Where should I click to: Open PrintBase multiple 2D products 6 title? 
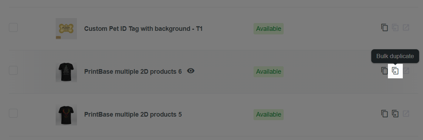[x=133, y=72]
